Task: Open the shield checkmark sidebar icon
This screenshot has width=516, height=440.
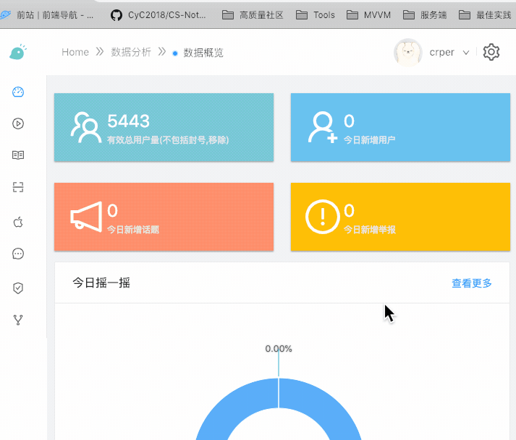Action: (x=18, y=288)
